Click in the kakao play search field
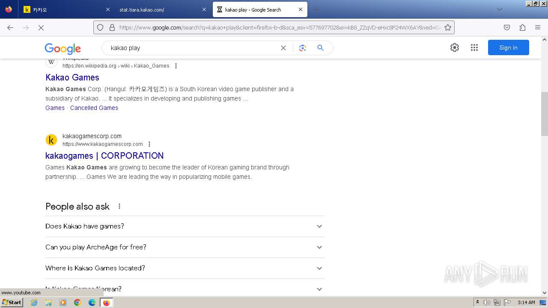 [193, 48]
